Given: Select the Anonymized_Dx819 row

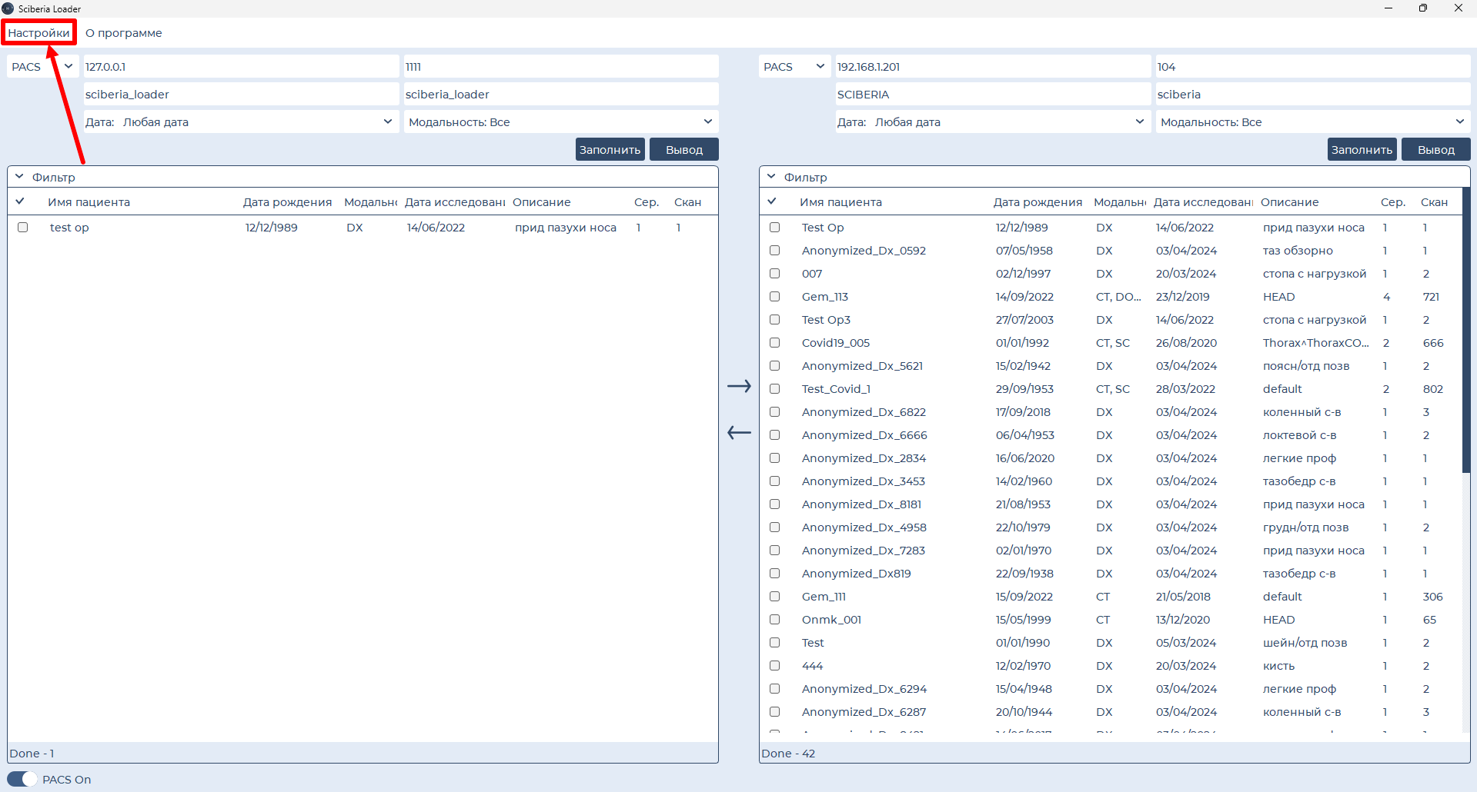Looking at the screenshot, I should (1110, 574).
